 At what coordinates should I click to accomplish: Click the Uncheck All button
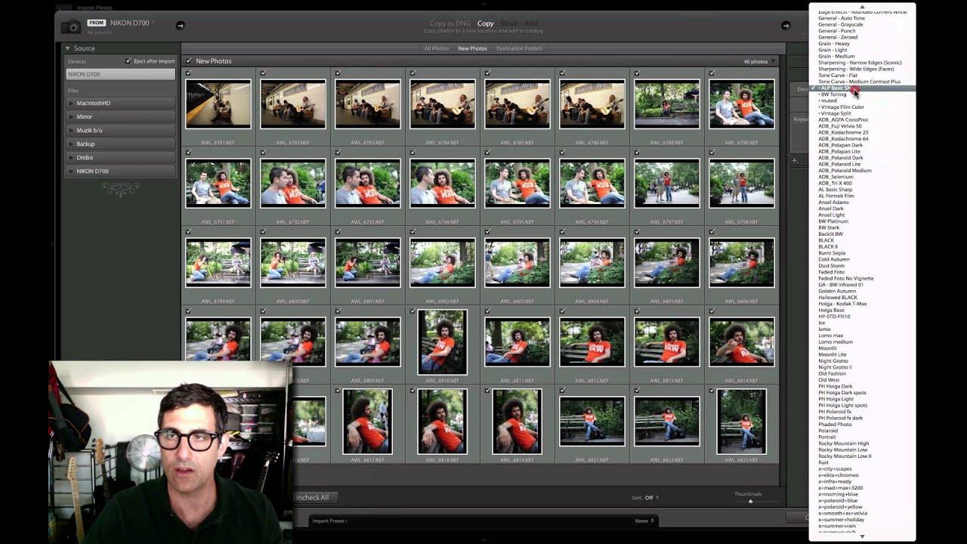312,497
